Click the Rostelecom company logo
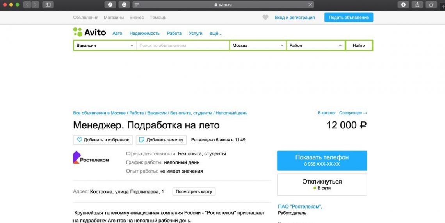This screenshot has height=223, width=445. pyautogui.click(x=91, y=157)
